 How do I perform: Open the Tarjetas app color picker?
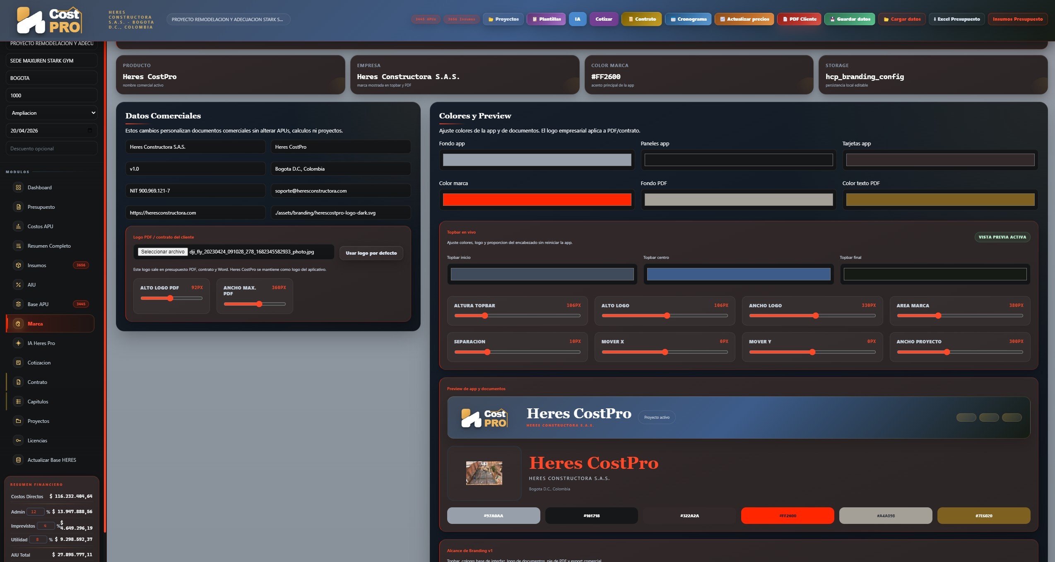(x=940, y=160)
